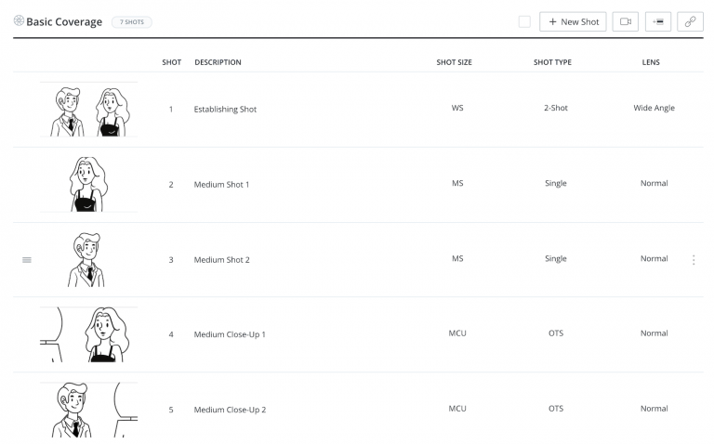
Task: Edit the Medium Shot 2 description text
Action: click(x=221, y=260)
